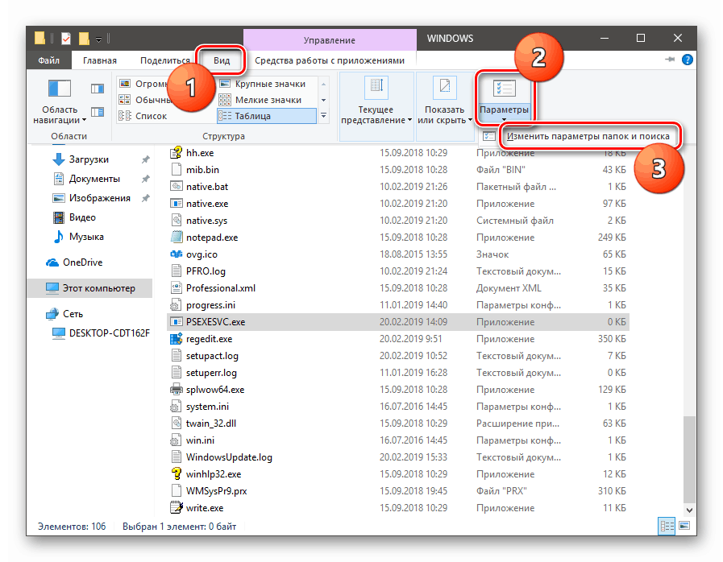Screen dimensions: 723x562
Task: Select Сеть in navigation pane
Action: click(x=73, y=314)
